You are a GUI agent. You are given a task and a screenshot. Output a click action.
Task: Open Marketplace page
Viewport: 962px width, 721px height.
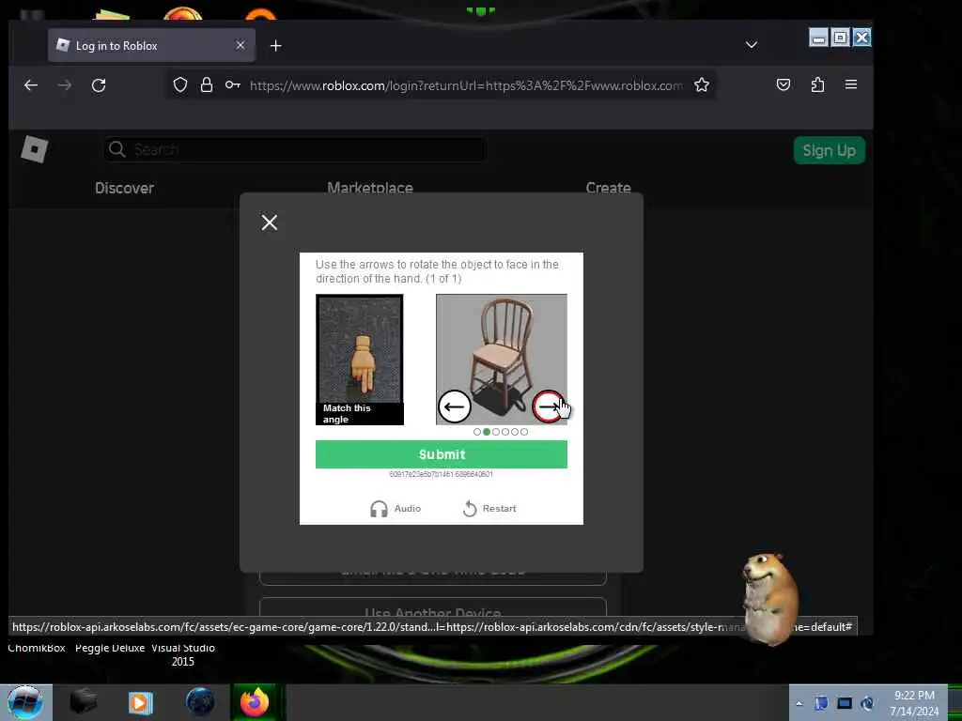pyautogui.click(x=370, y=188)
